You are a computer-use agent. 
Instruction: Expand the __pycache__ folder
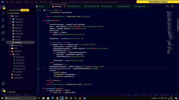(x=20, y=19)
